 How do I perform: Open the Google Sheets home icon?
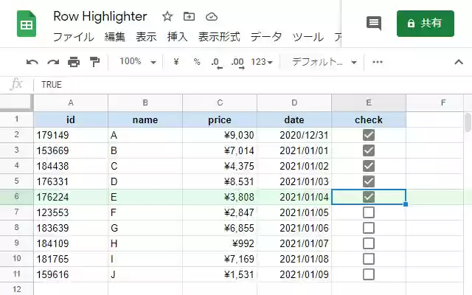point(27,24)
